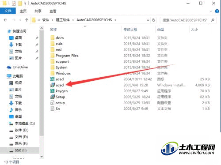Screen dimensions: 221x165
Task: Click the Back navigation arrow
Action: point(5,20)
